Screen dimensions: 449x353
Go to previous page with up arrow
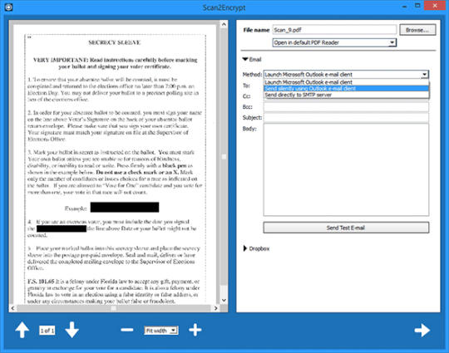(22, 330)
